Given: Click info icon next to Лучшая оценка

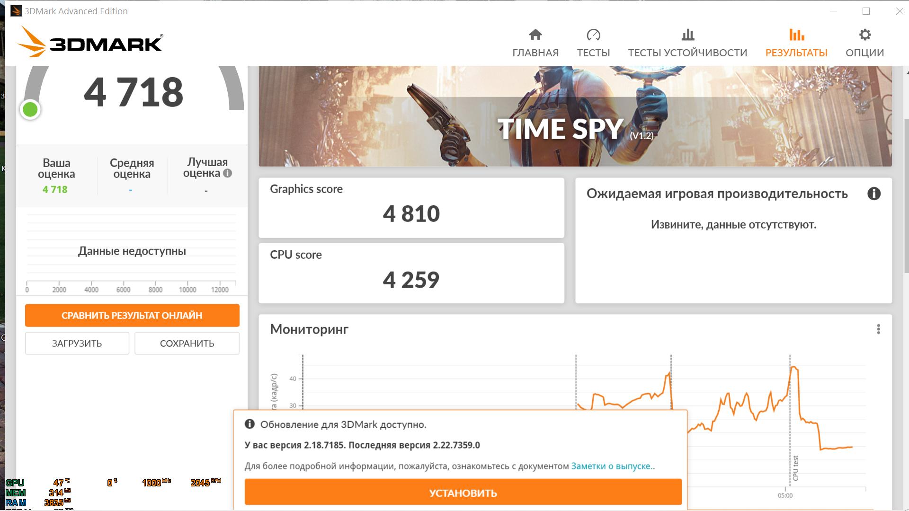Looking at the screenshot, I should 228,173.
